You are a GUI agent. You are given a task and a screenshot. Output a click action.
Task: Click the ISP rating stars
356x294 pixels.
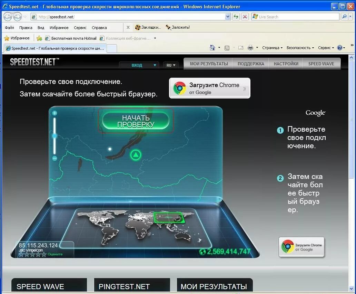pos(32,254)
